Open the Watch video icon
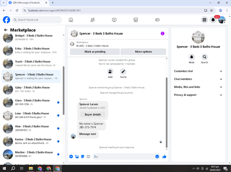Image resolution: width=231 pixels, height=172 pixels. (x=114, y=20)
